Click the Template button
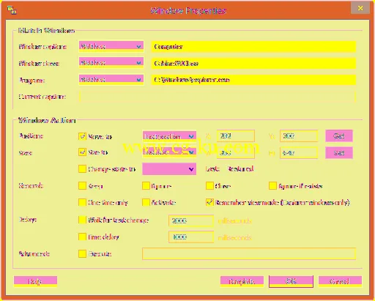Image resolution: width=375 pixels, height=301 pixels. (242, 281)
